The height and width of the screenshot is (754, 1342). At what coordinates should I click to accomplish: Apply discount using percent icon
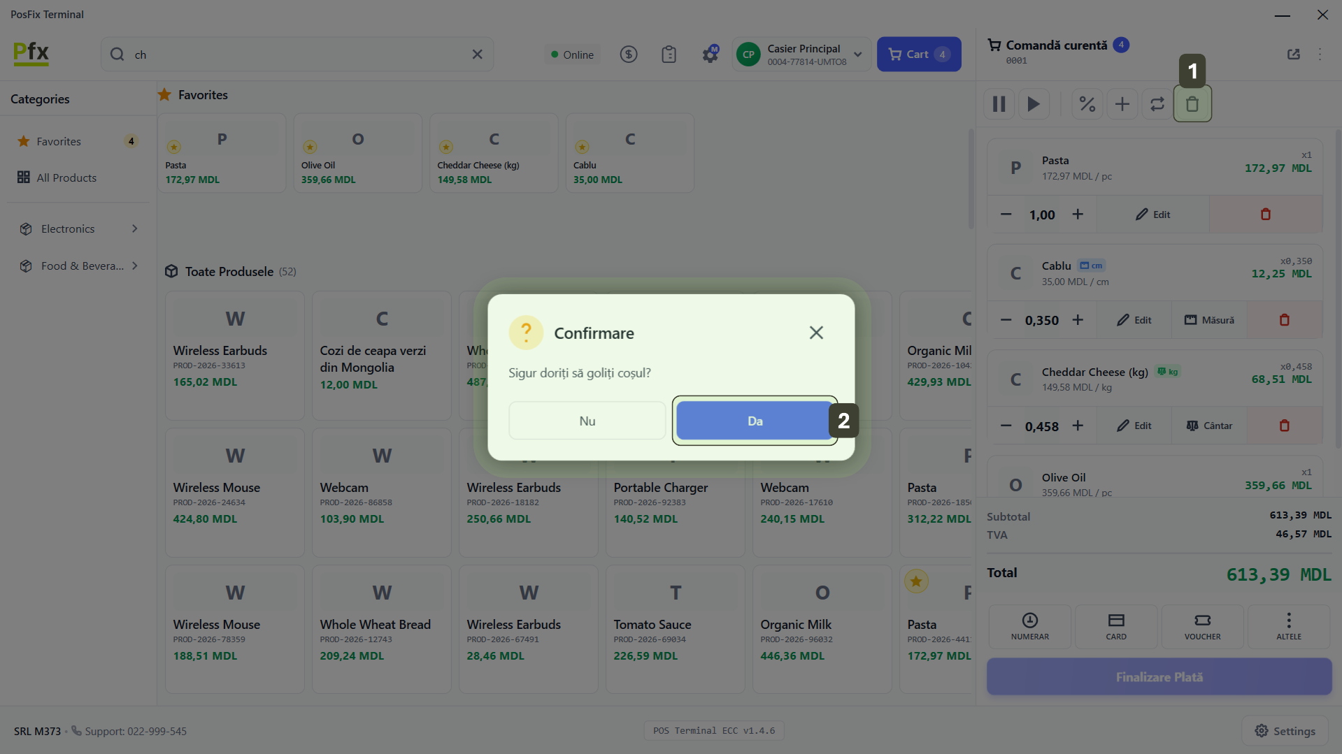[x=1087, y=104]
